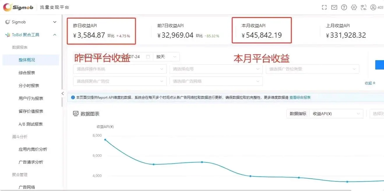This screenshot has width=384, height=191.
Task: Open 留存价值报表 in sidebar
Action: (x=31, y=111)
